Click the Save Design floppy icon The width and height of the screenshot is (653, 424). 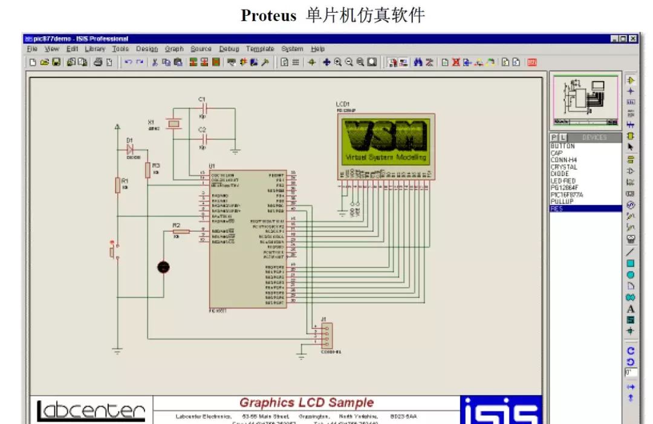click(x=56, y=62)
